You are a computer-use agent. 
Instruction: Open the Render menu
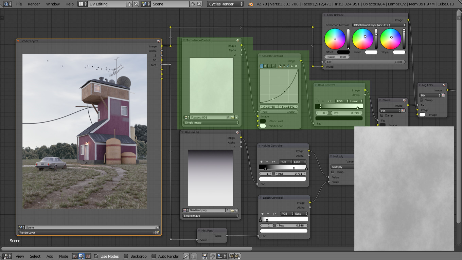(x=34, y=4)
